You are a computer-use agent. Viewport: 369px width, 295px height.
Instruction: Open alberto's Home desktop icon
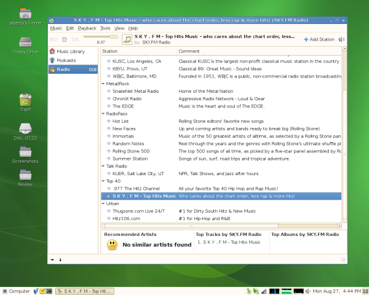tap(25, 17)
